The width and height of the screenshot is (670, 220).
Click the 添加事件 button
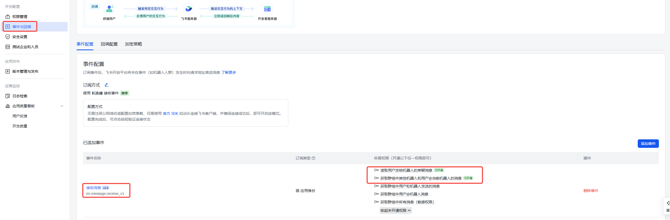click(648, 144)
